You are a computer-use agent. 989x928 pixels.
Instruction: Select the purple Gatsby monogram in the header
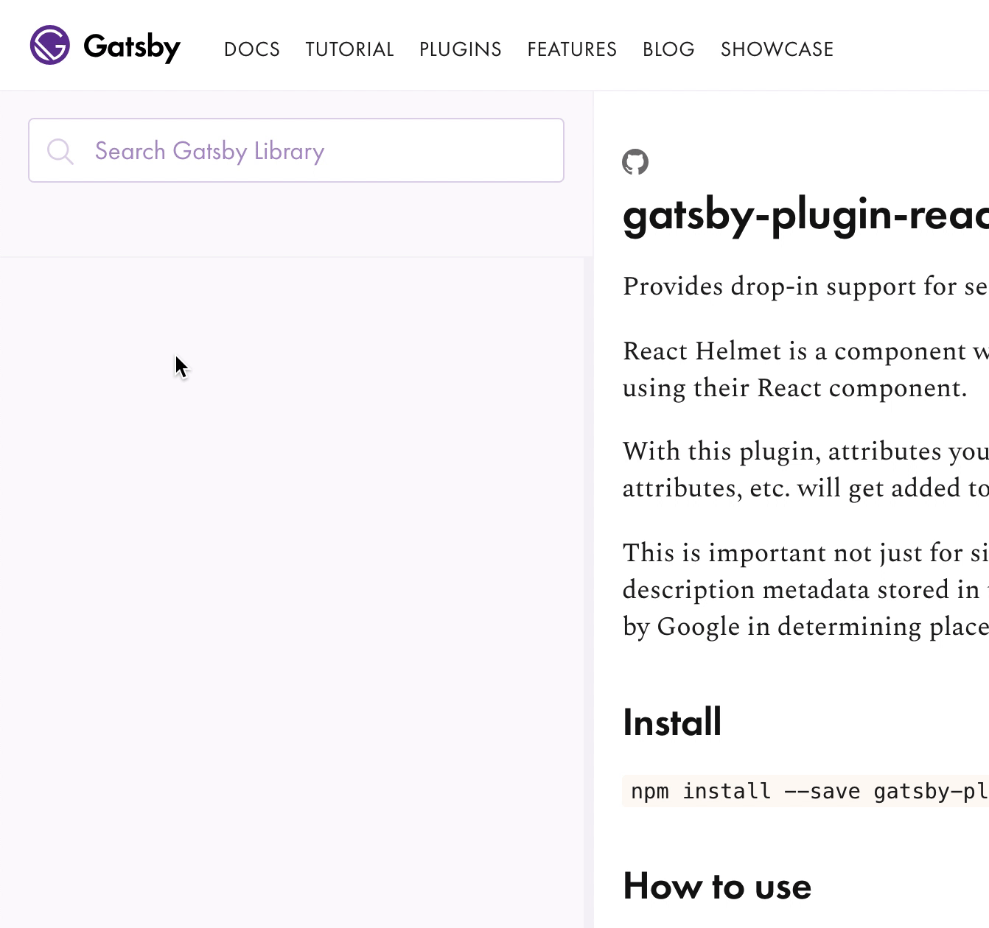coord(49,46)
